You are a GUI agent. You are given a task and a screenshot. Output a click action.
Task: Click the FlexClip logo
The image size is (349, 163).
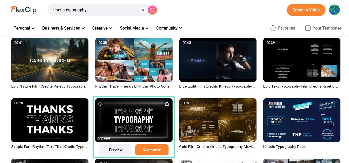[x=24, y=10]
